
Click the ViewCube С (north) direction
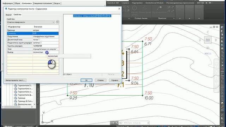pos(208,32)
